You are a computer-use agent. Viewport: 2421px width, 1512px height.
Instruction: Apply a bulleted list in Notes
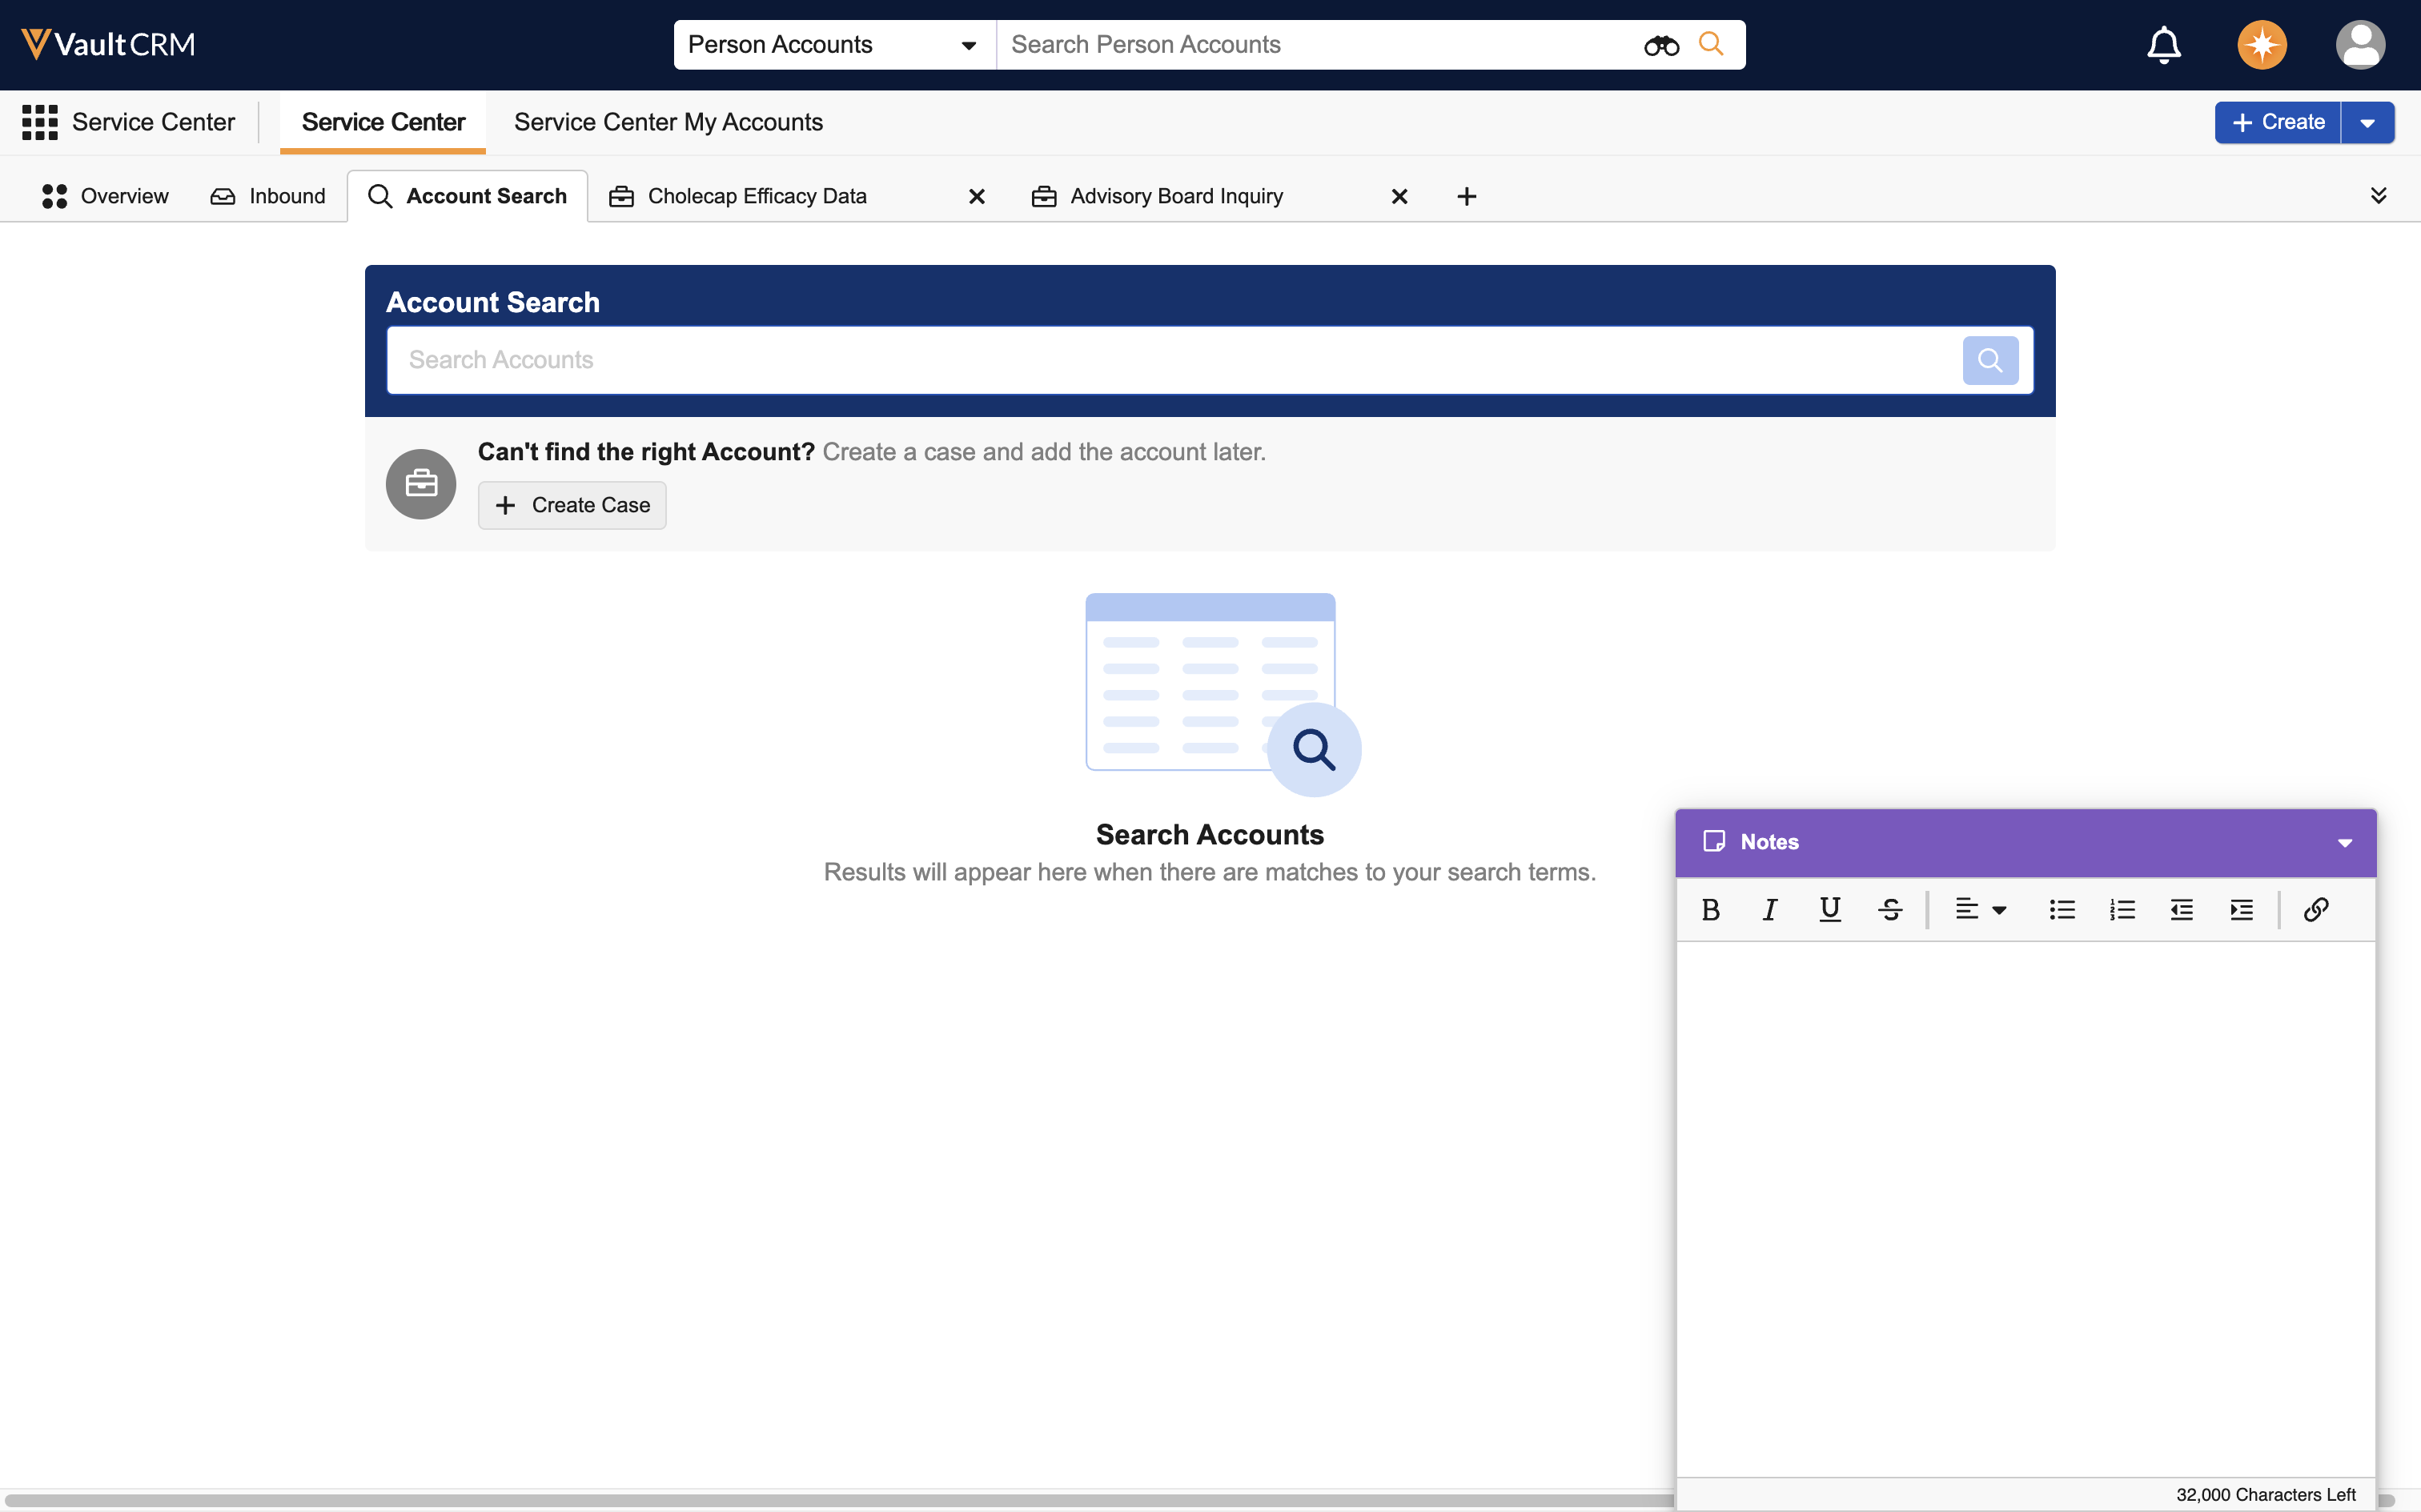tap(2061, 909)
